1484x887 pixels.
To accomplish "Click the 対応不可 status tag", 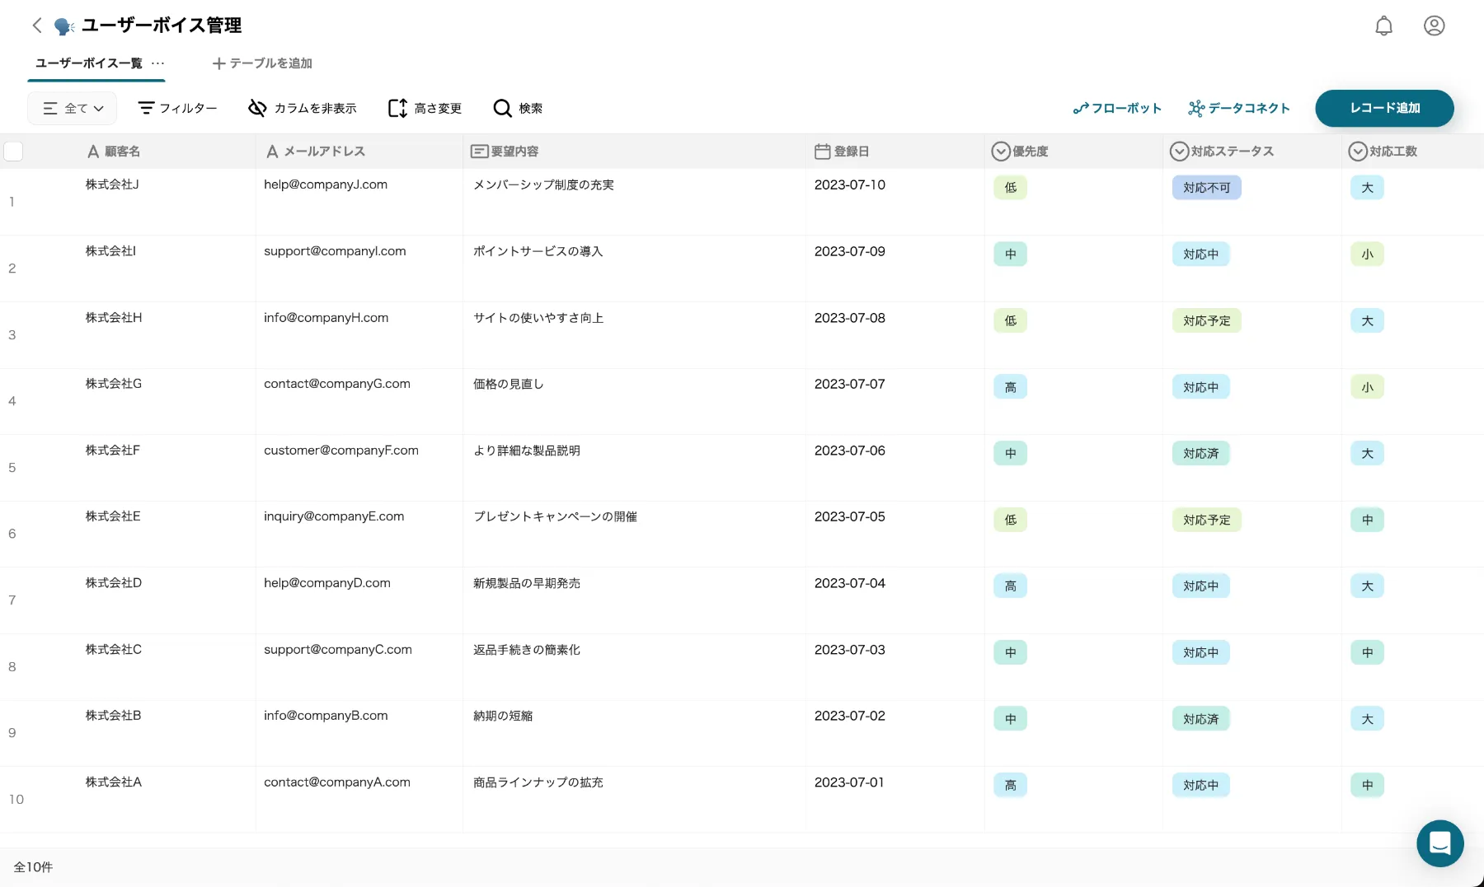I will coord(1206,188).
